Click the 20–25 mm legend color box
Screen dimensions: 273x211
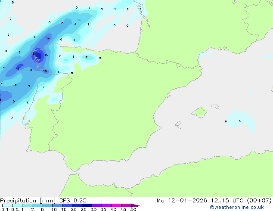tap(77, 205)
